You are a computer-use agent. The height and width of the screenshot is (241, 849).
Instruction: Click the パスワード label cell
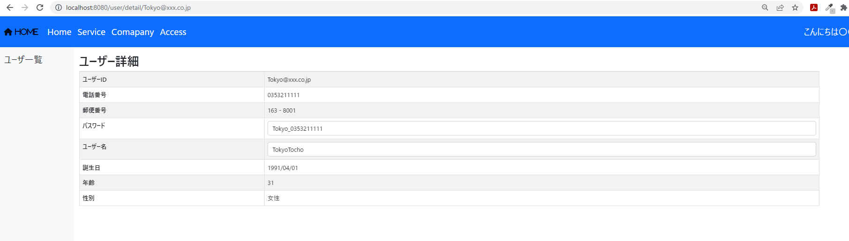(x=172, y=128)
